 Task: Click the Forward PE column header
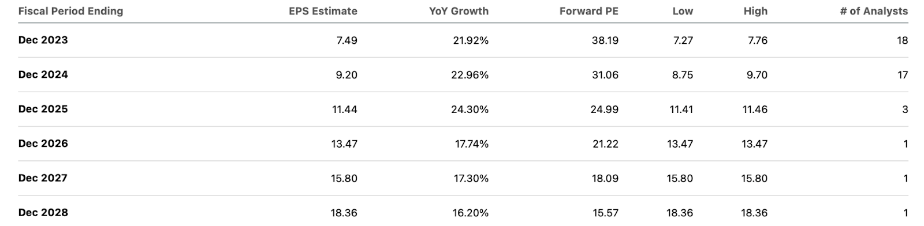point(588,11)
